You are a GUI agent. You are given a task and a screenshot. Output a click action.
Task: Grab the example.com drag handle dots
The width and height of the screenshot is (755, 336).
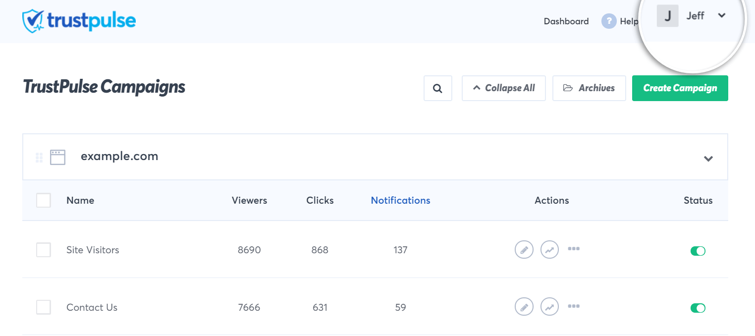39,158
